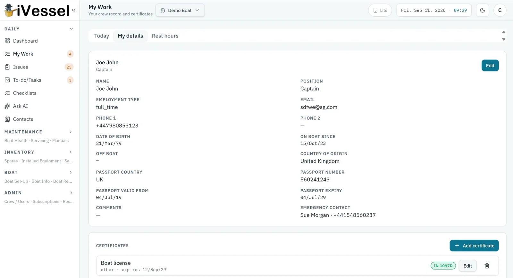The image size is (513, 278).
Task: Collapse the sidebar with the double chevron
Action: tap(73, 10)
